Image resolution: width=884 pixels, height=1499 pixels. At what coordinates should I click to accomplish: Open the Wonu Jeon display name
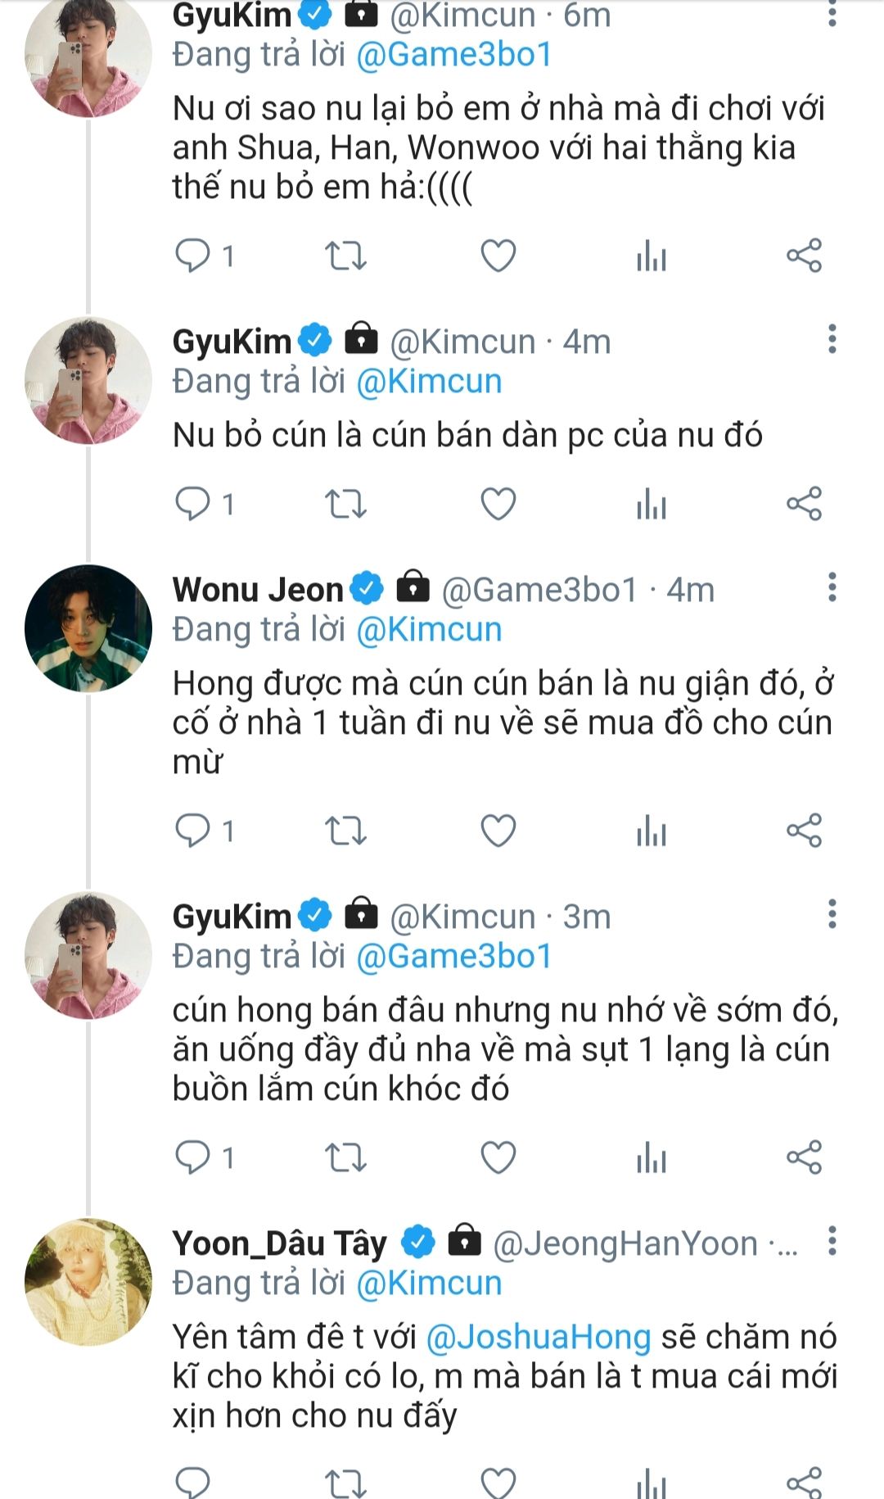tap(258, 590)
